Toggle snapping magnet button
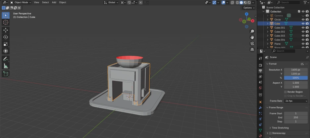 click(x=129, y=3)
